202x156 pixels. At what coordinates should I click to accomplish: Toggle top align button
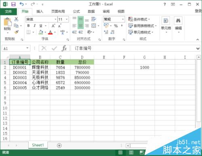click(x=74, y=19)
